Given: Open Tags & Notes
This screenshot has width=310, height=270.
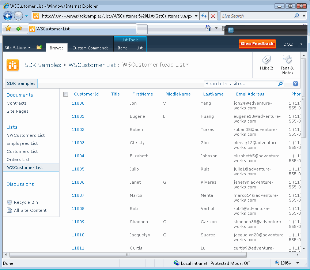Looking at the screenshot, I should click(x=287, y=62).
